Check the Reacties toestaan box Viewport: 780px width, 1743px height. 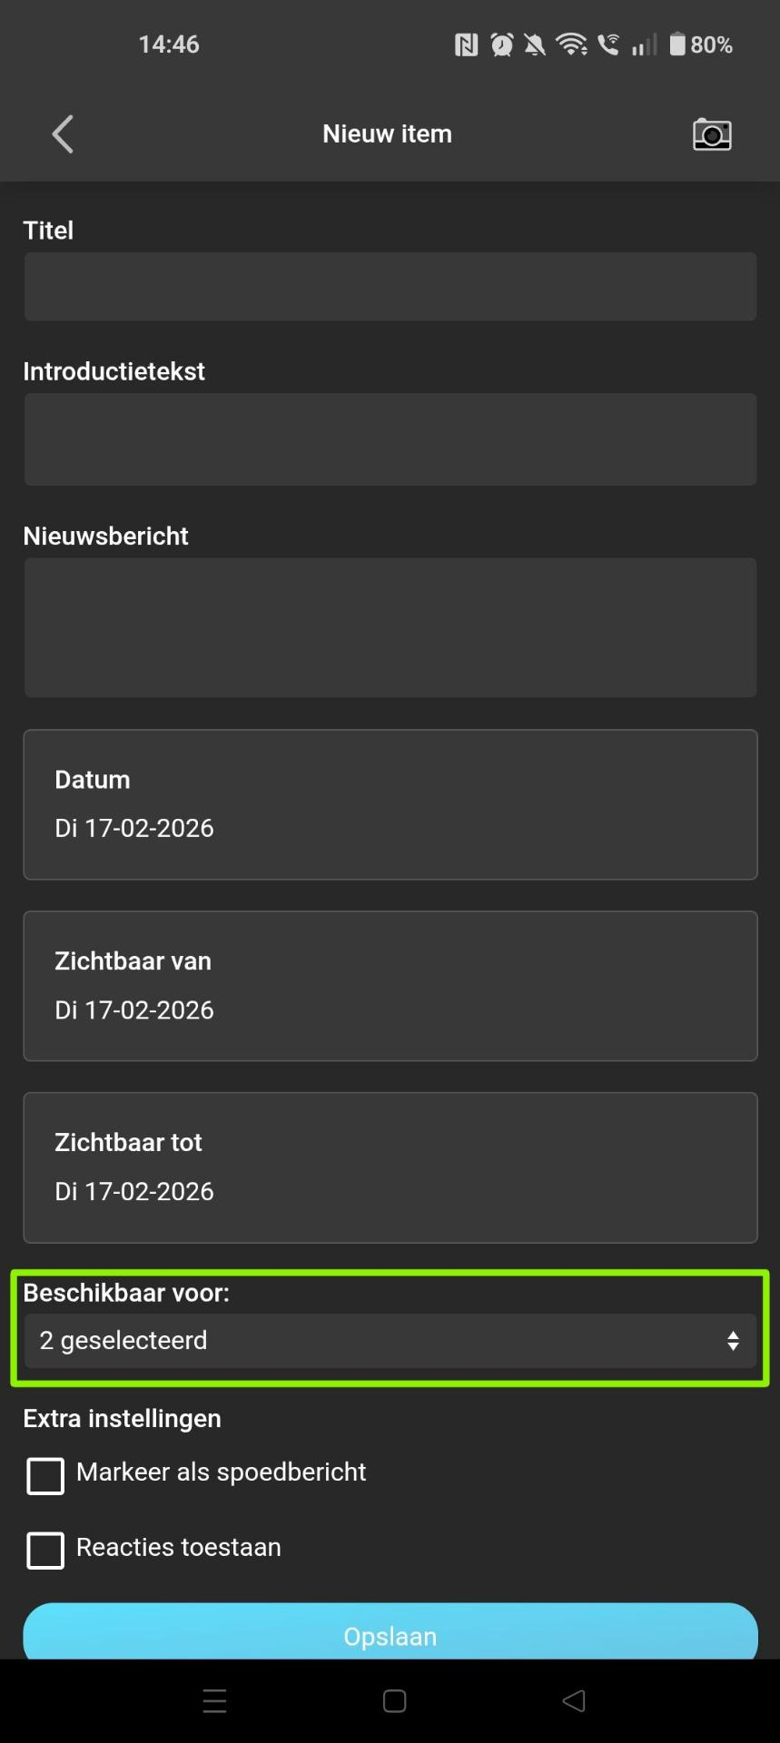click(x=45, y=1550)
